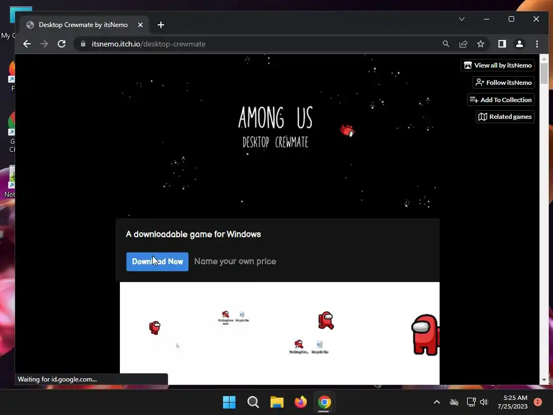This screenshot has width=553, height=415.
Task: Close the Desktop Crewmate tab
Action: coord(140,25)
